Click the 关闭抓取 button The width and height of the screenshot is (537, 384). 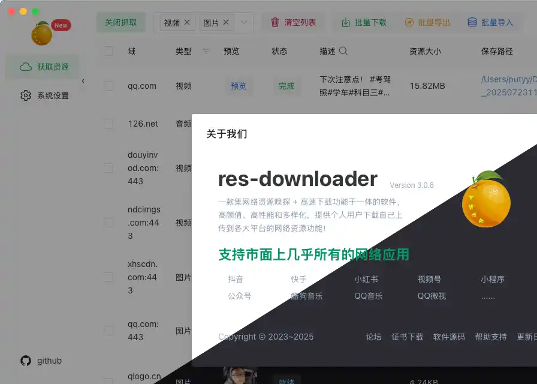tap(120, 23)
